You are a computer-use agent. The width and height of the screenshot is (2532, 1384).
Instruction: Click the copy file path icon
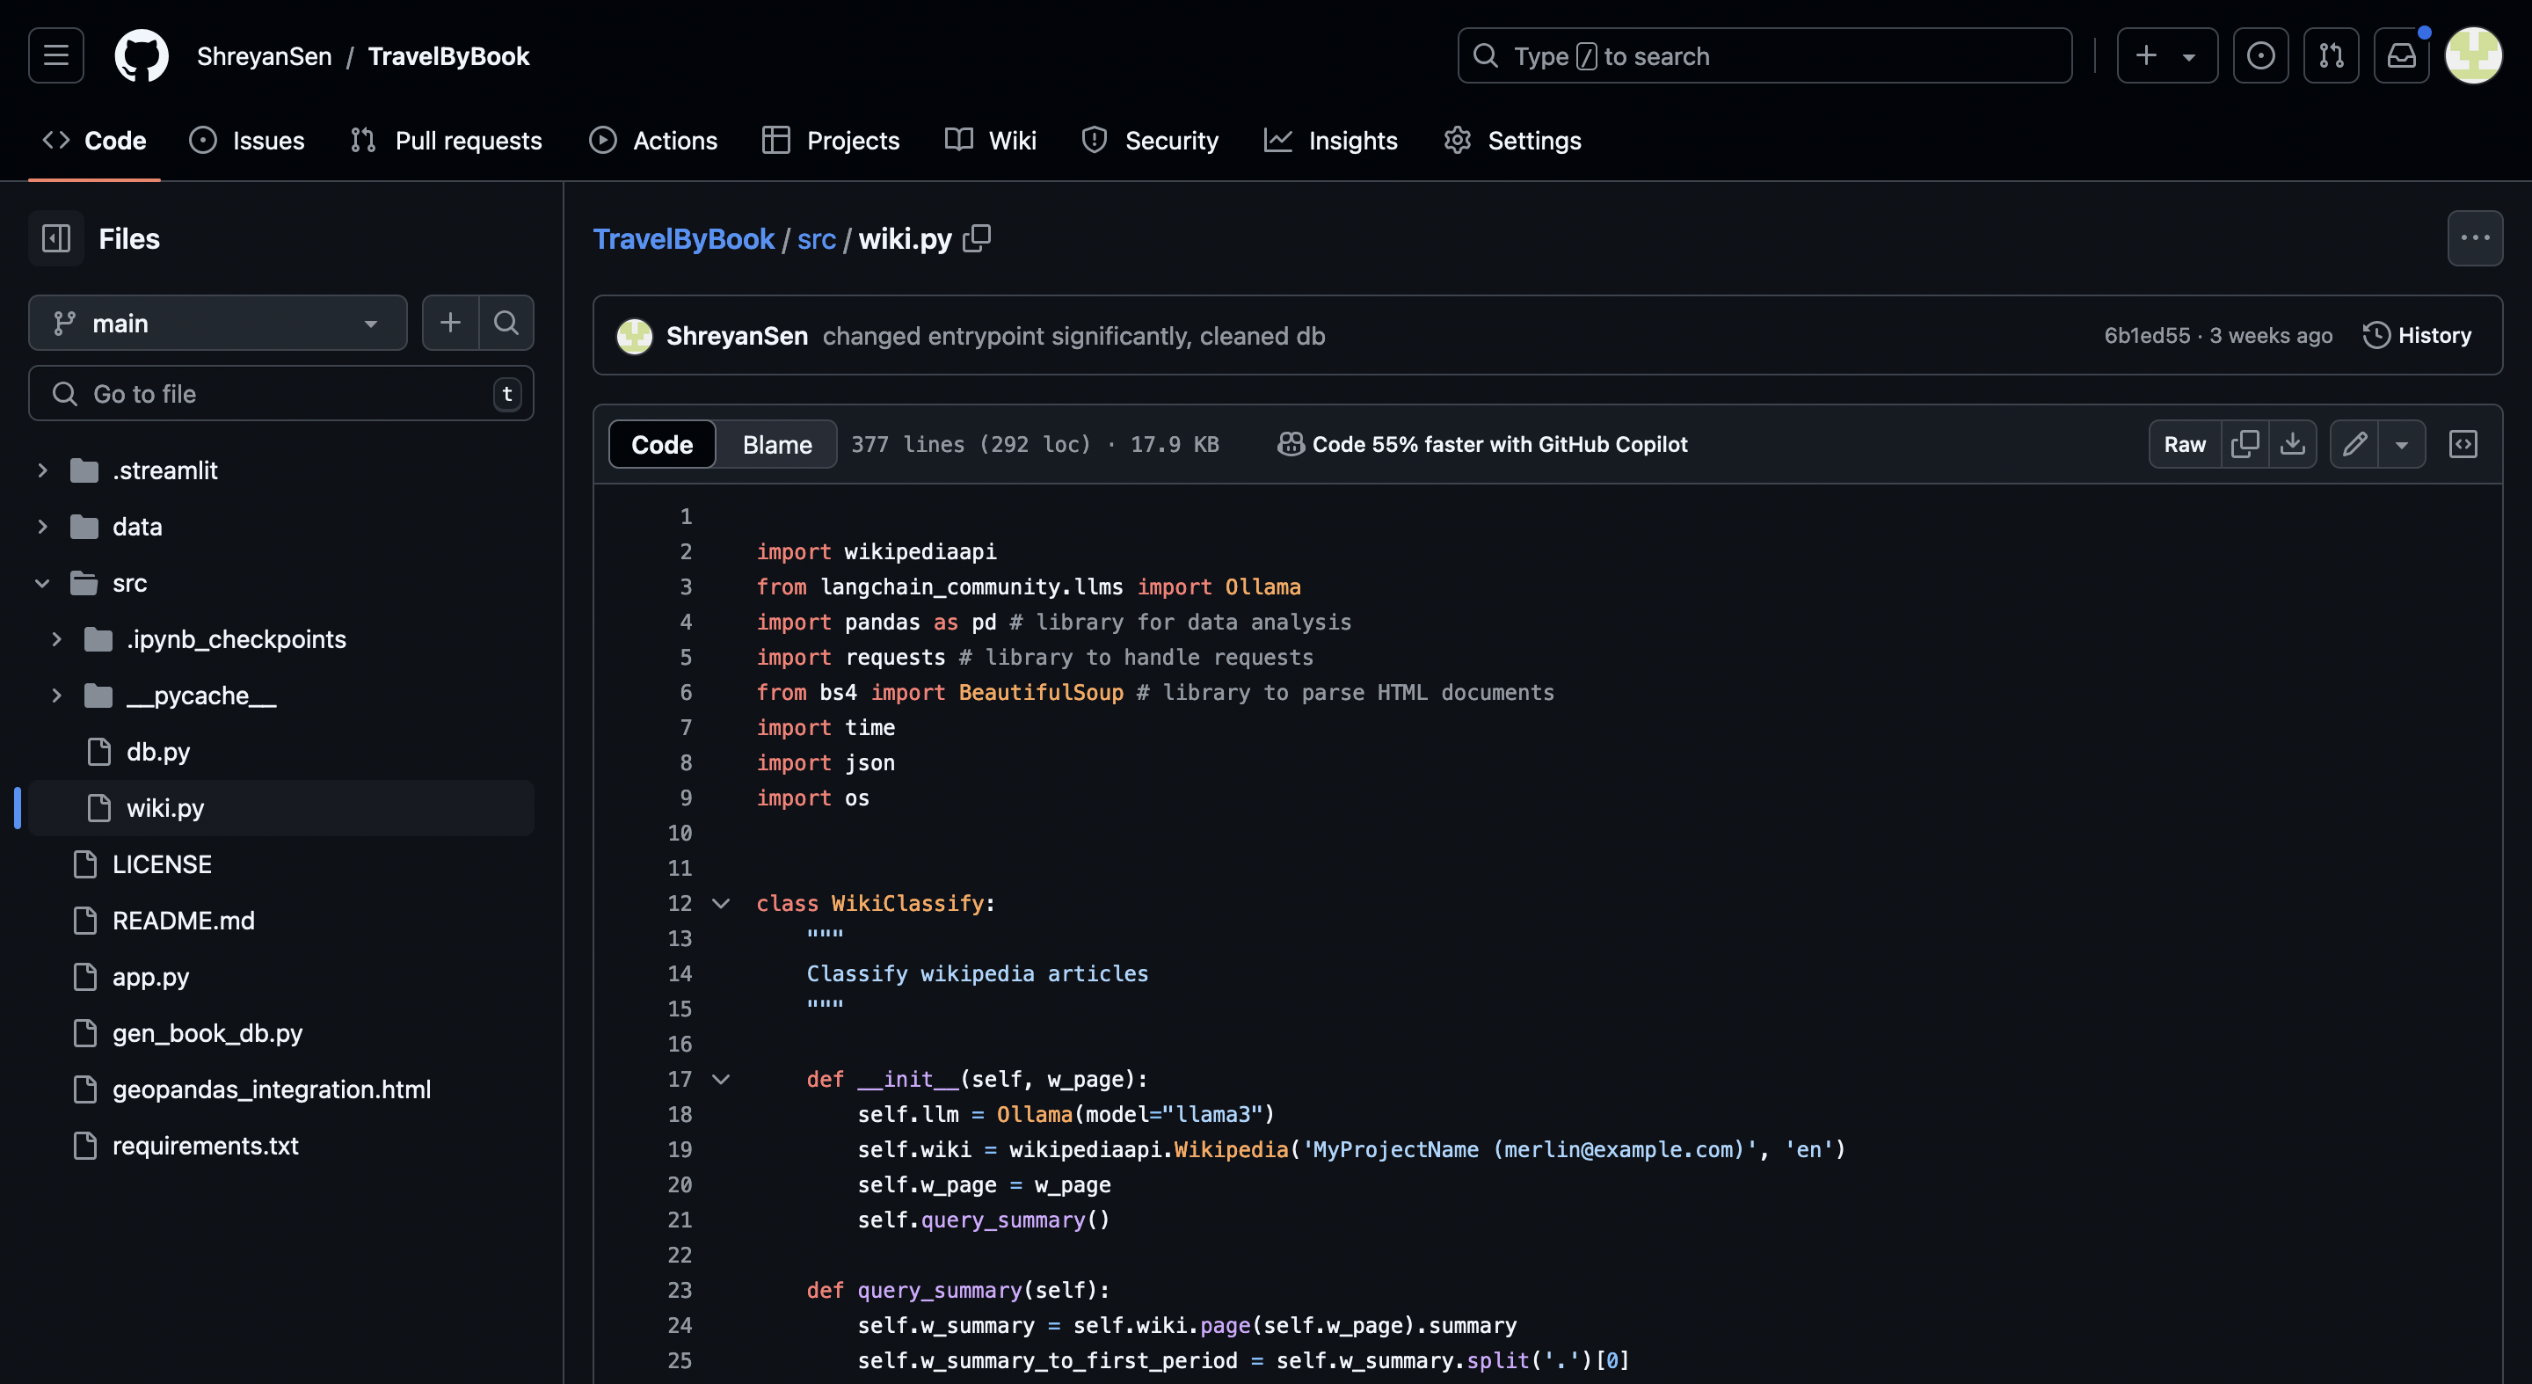point(976,238)
